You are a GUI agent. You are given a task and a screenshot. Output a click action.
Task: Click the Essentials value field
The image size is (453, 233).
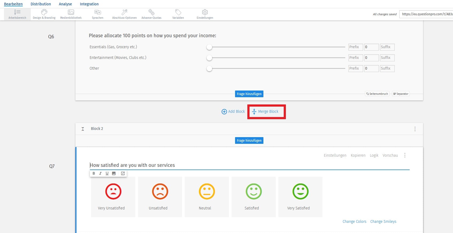pyautogui.click(x=371, y=47)
